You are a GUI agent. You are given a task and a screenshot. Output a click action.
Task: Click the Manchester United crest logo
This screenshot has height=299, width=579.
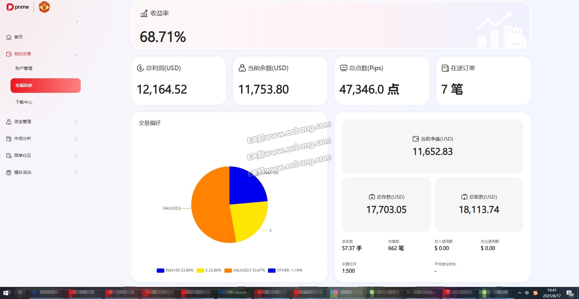tap(44, 7)
